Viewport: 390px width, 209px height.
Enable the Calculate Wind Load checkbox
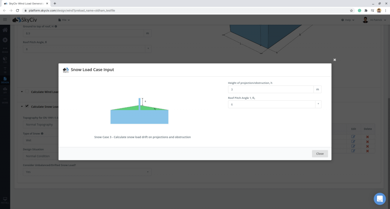click(27, 92)
